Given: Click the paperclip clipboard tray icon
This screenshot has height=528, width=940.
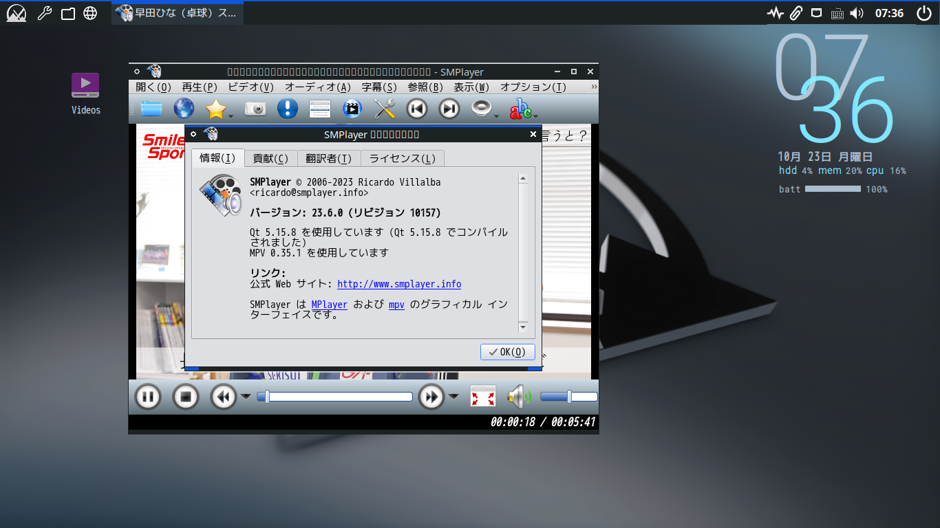Looking at the screenshot, I should pos(796,13).
